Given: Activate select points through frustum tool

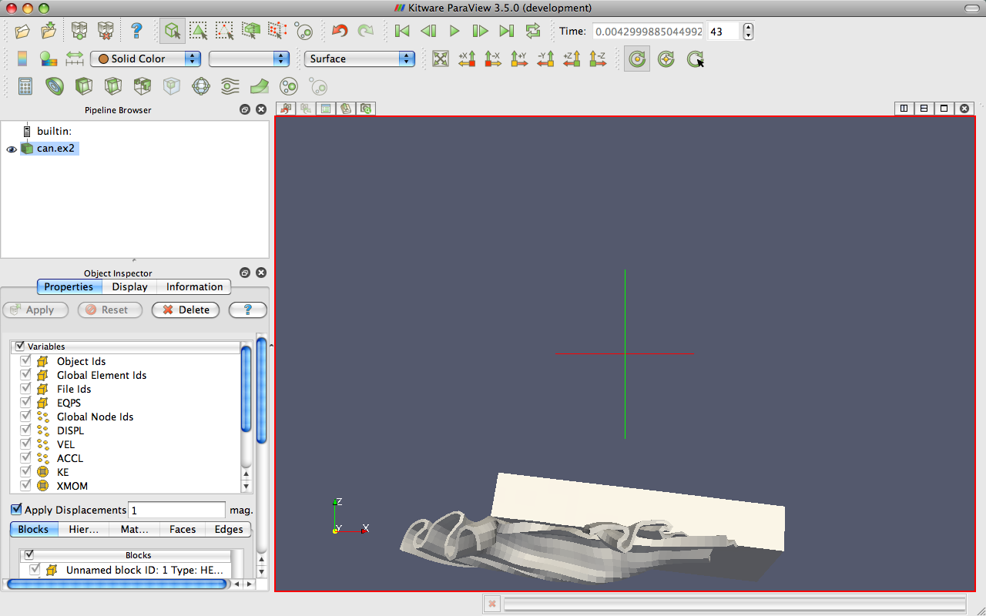Looking at the screenshot, I should click(277, 31).
